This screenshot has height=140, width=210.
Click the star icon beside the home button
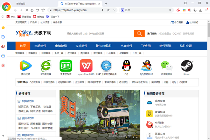click(43, 10)
